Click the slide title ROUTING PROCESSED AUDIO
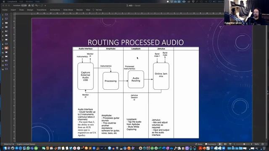 point(135,42)
